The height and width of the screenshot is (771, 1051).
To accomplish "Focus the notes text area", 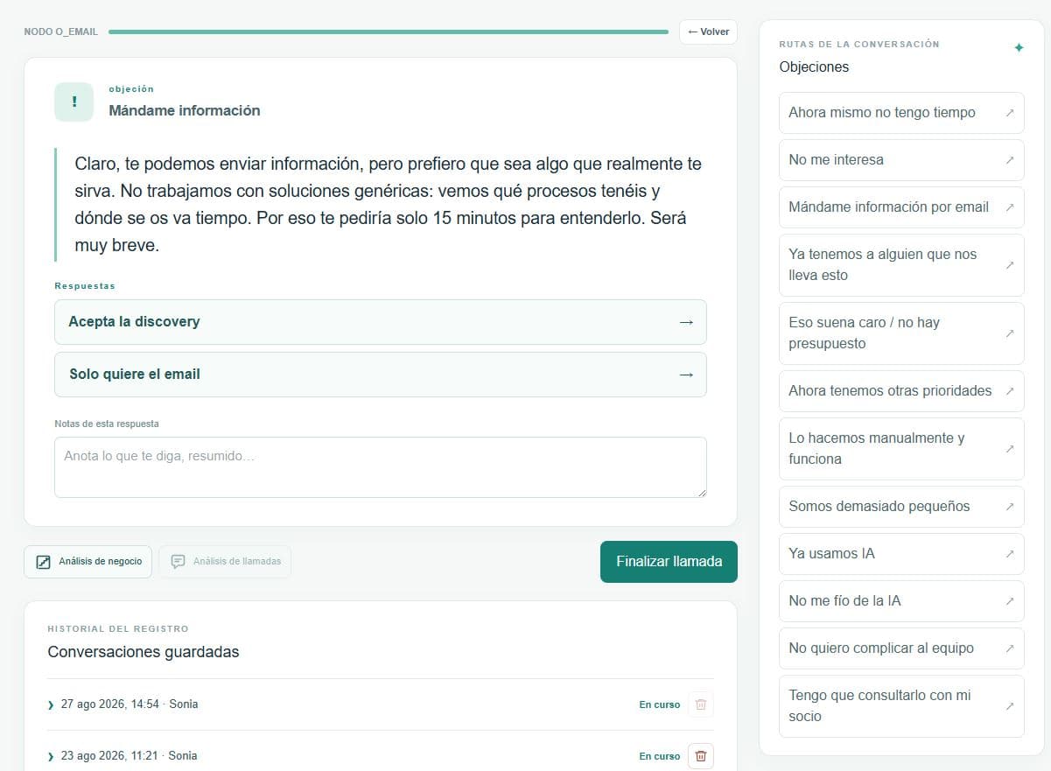I will click(381, 467).
